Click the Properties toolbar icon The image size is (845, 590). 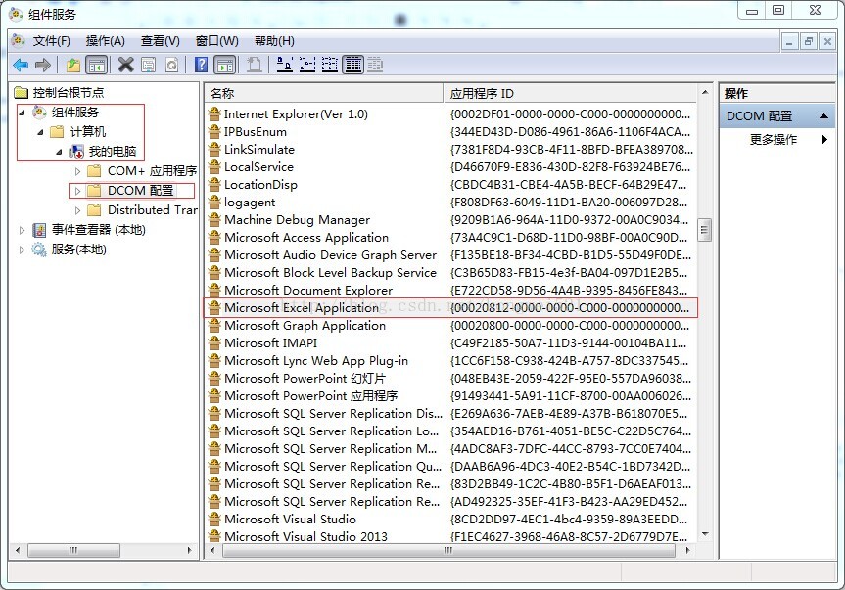pyautogui.click(x=148, y=66)
